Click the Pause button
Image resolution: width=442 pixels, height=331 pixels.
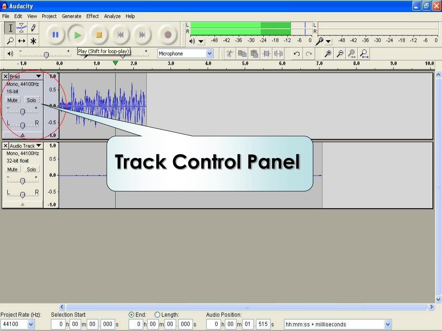click(55, 34)
